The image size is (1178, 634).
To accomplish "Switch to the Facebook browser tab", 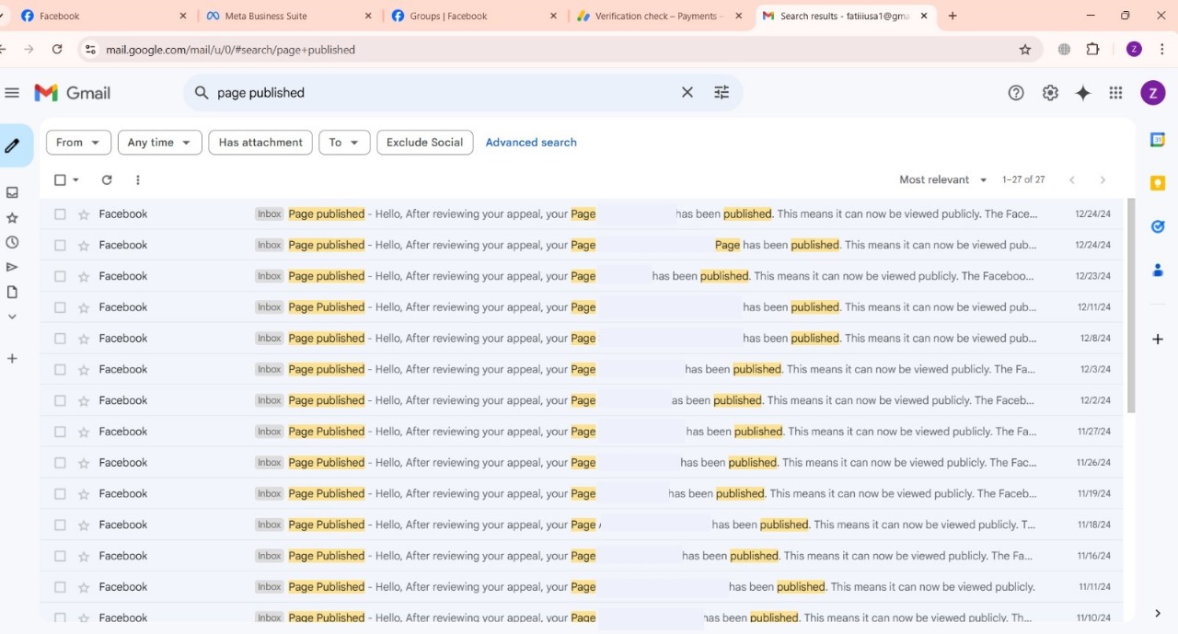I will coord(103,16).
